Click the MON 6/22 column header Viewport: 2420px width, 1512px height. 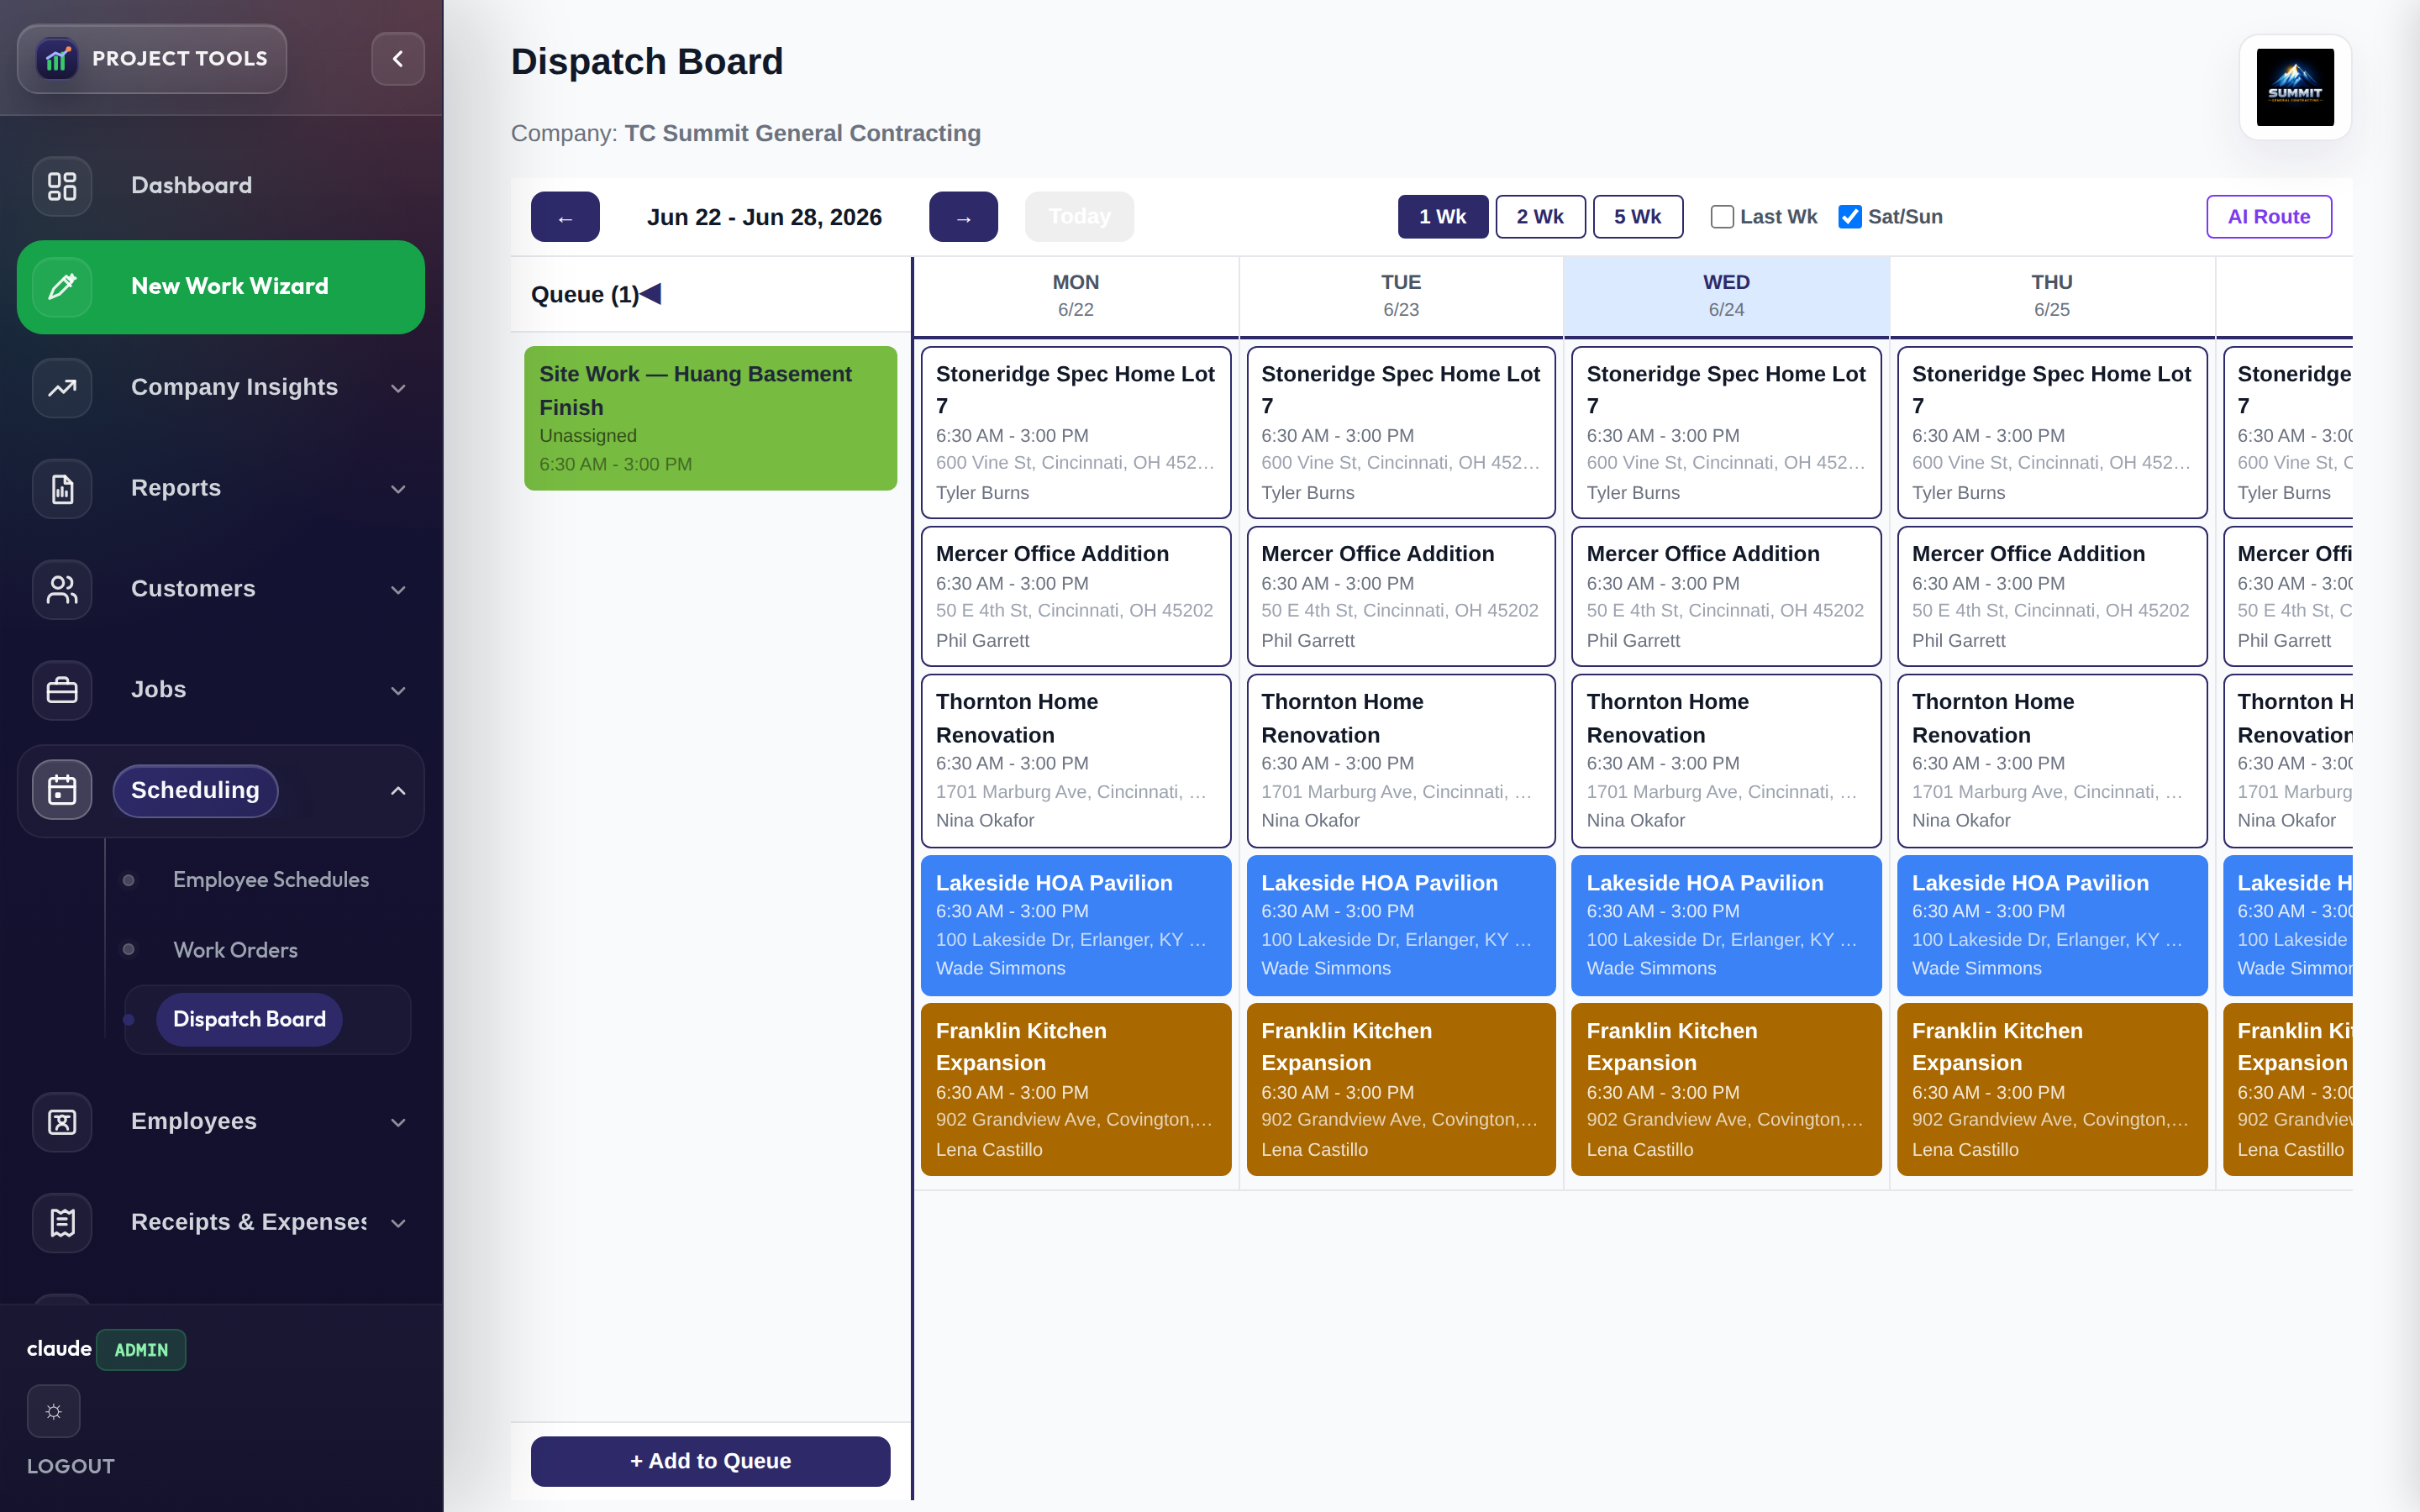[1076, 296]
